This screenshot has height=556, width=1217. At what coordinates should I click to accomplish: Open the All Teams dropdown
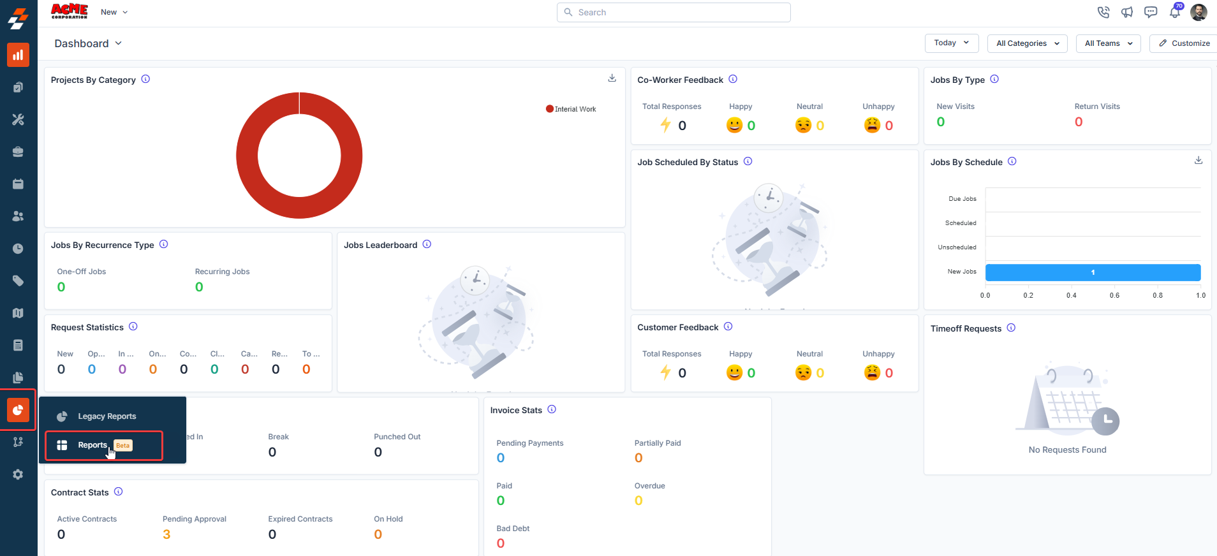click(1108, 43)
